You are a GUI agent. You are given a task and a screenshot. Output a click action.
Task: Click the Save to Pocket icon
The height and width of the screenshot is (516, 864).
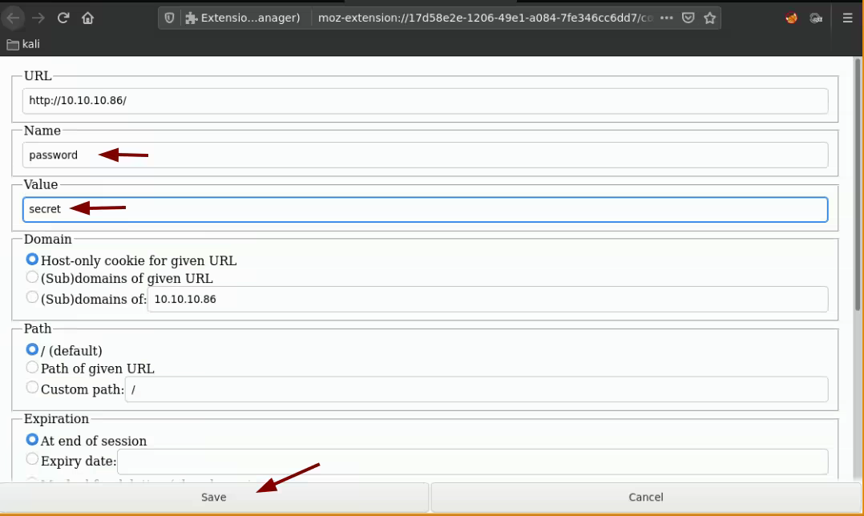[688, 18]
